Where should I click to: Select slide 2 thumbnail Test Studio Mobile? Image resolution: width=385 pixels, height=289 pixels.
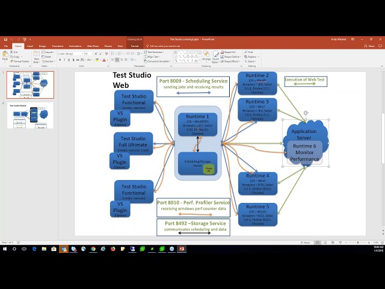point(30,115)
